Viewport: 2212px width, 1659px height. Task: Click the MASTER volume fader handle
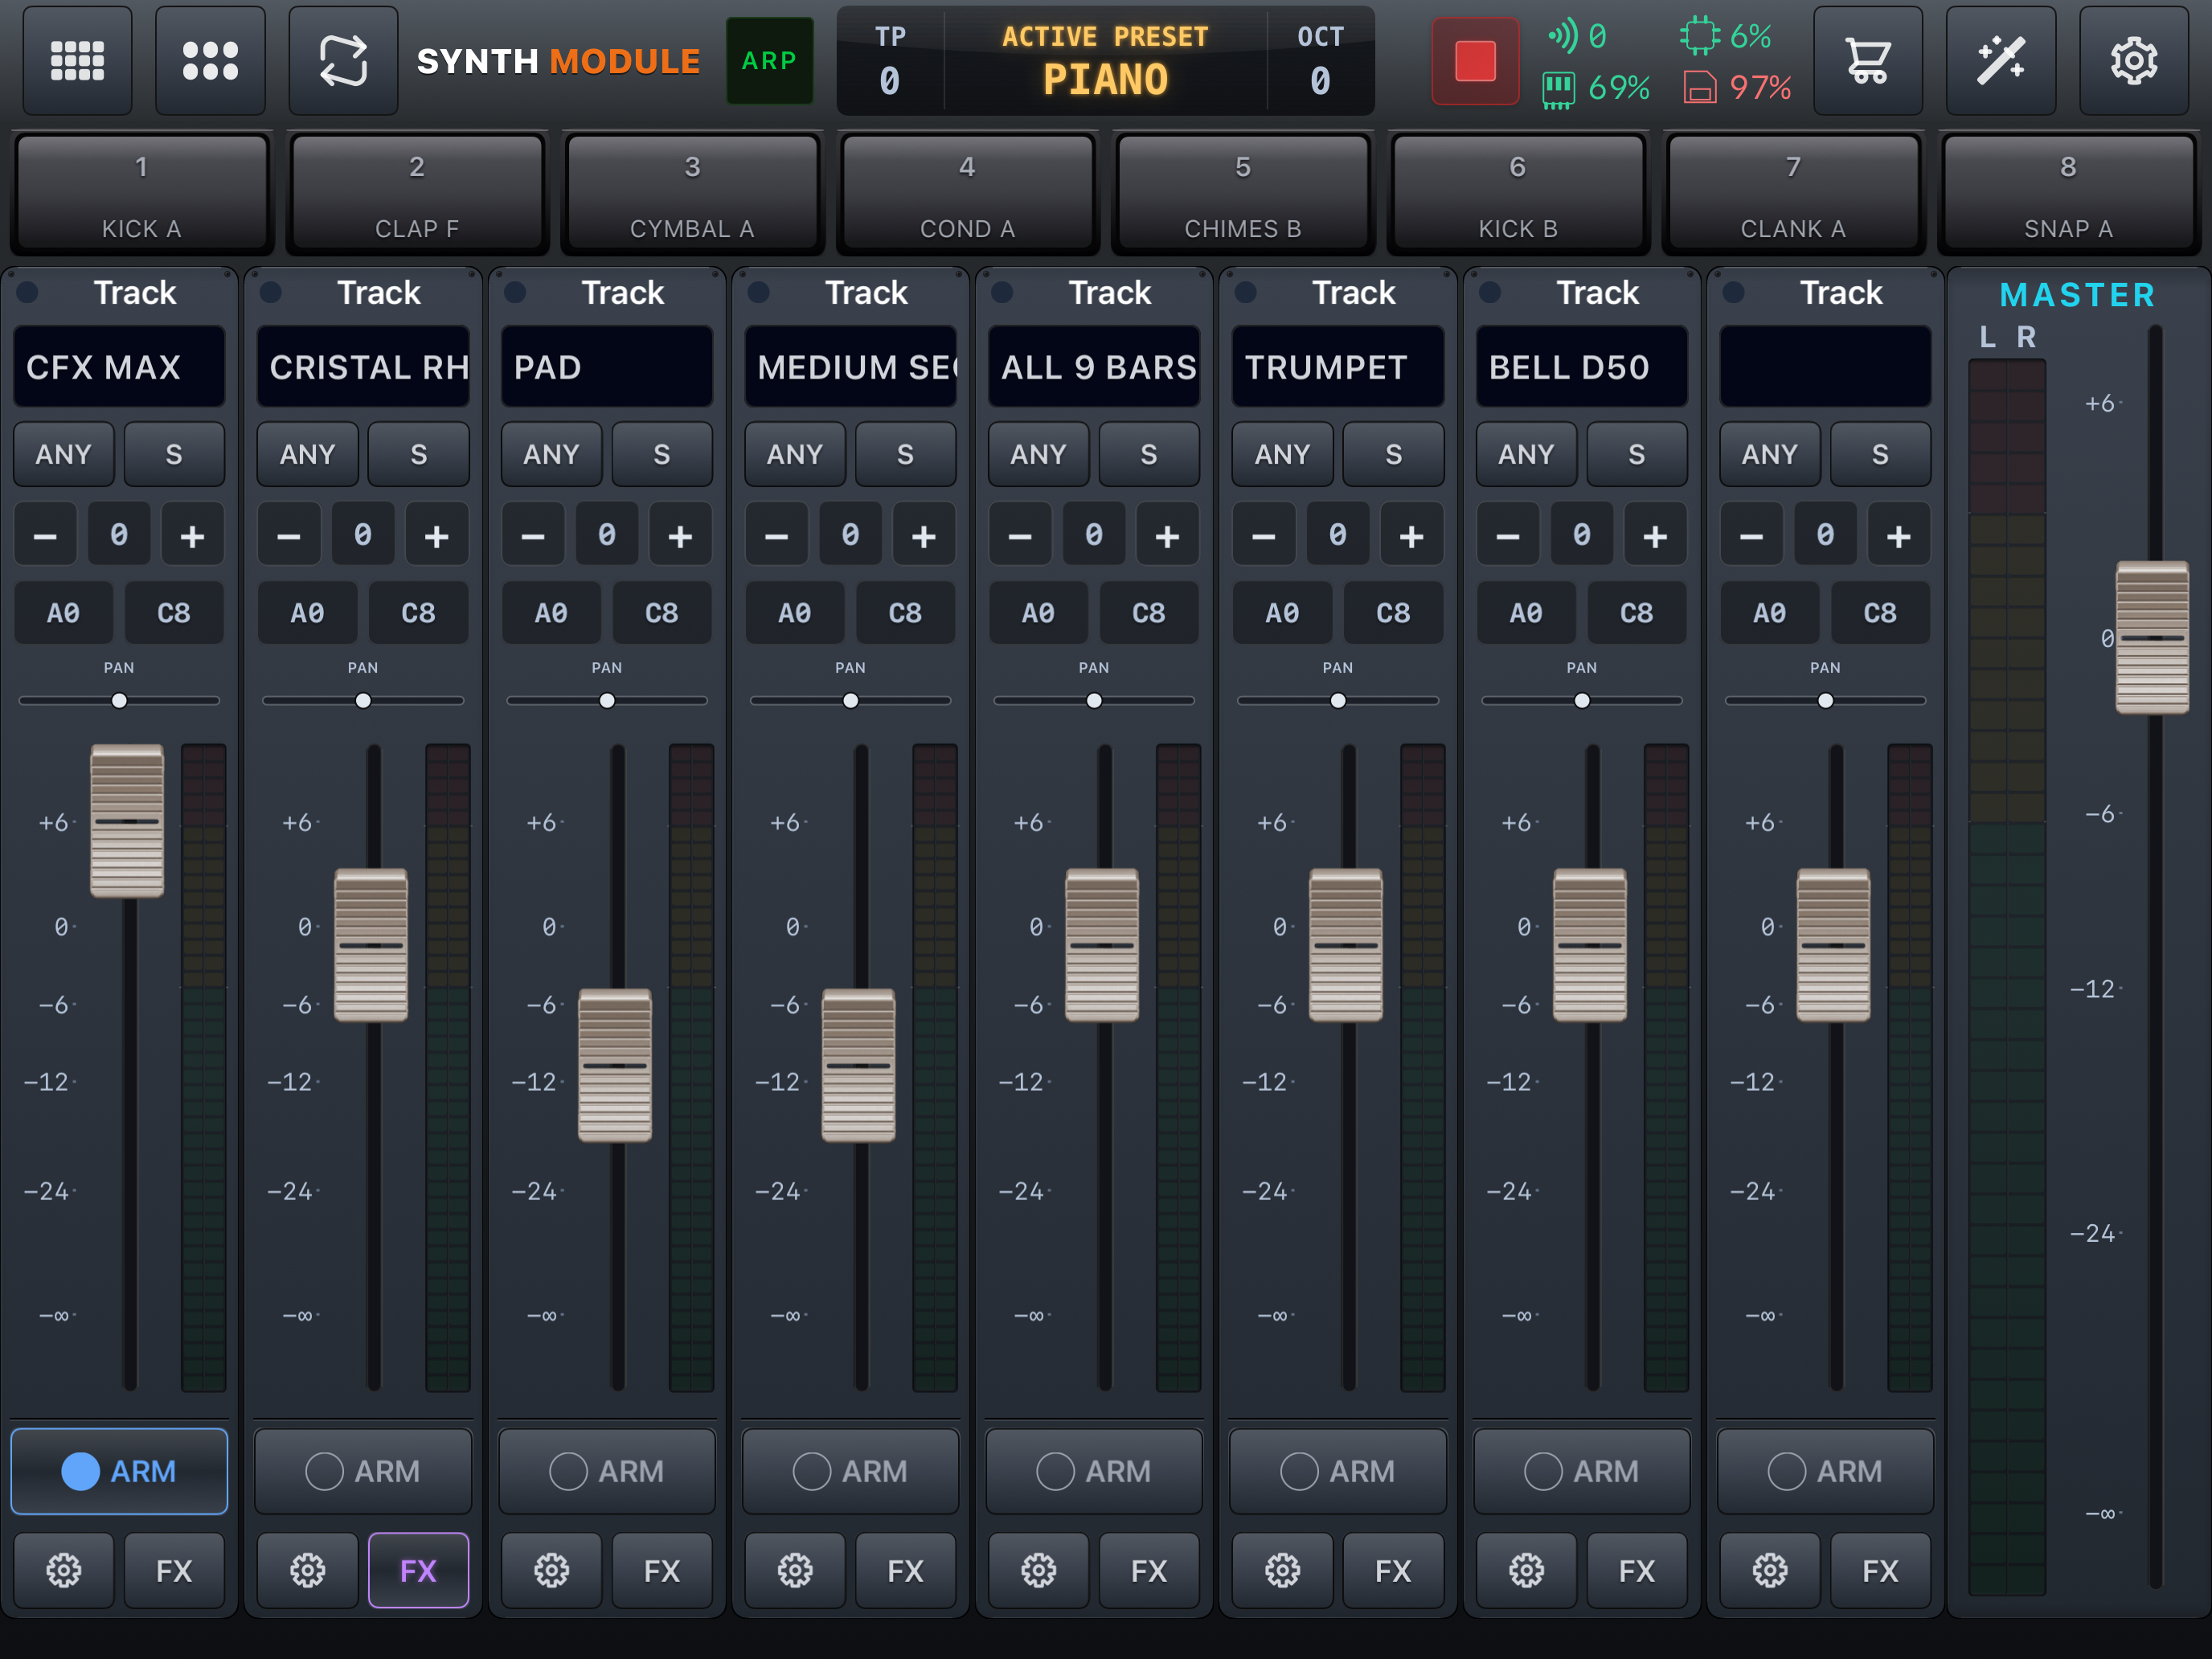(x=2152, y=637)
